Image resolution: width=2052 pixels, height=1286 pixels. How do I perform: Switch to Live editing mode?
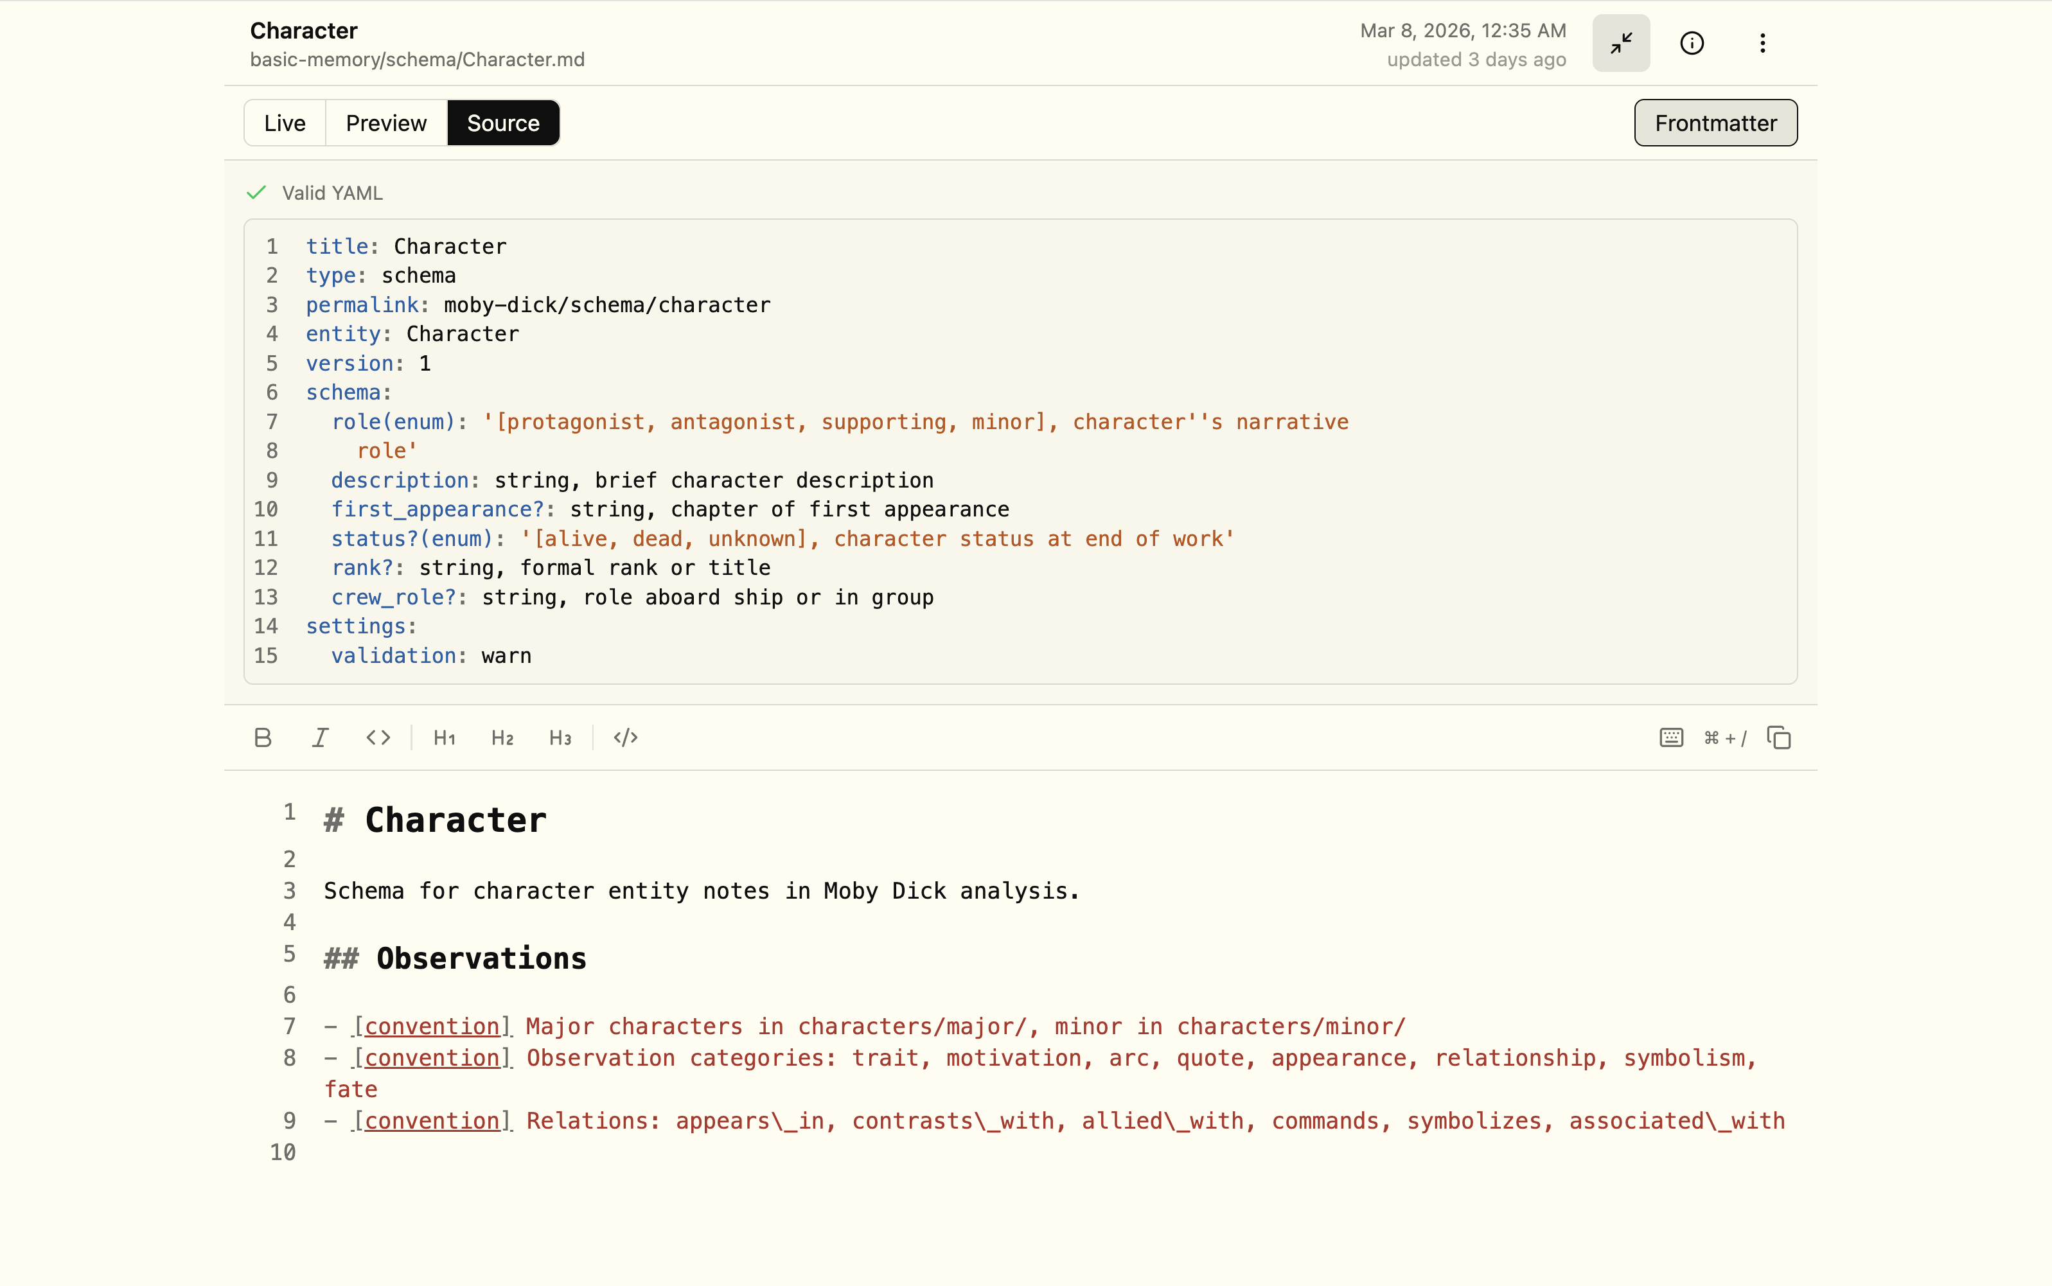(x=284, y=123)
